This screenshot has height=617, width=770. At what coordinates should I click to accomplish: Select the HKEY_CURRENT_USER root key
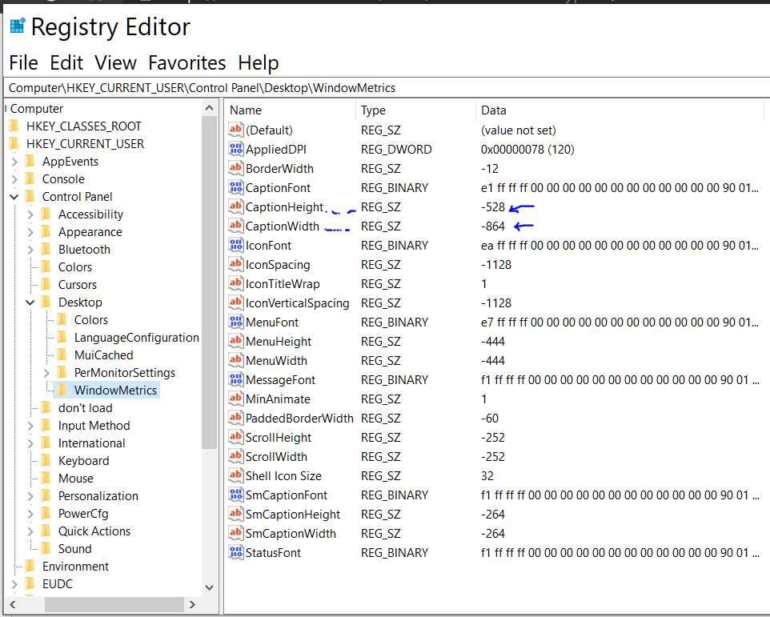(x=85, y=144)
